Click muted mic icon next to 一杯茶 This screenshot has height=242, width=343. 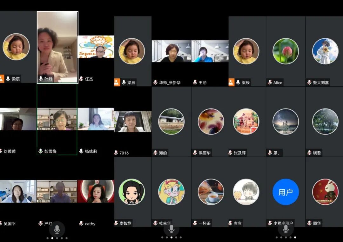pos(195,223)
